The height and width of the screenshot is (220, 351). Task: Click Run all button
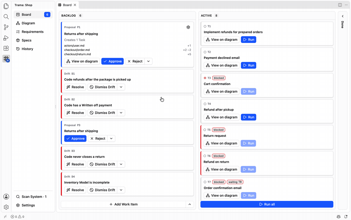point(267,204)
